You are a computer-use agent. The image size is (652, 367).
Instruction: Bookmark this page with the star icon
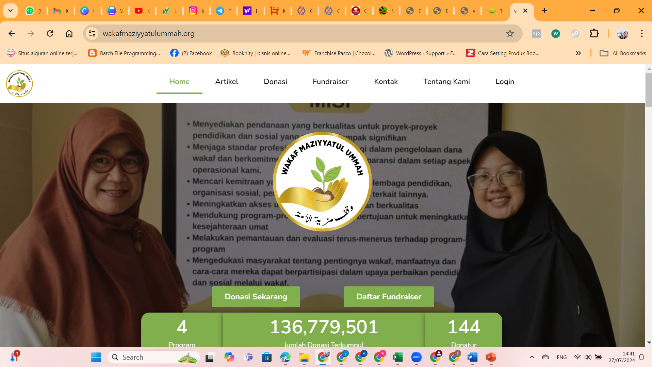[x=509, y=33]
